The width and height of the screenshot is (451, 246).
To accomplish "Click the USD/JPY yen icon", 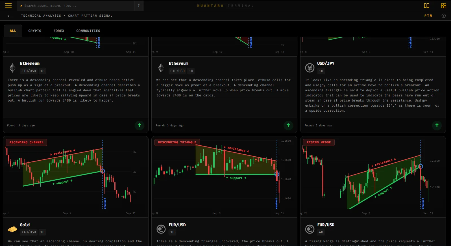I will 310,68.
